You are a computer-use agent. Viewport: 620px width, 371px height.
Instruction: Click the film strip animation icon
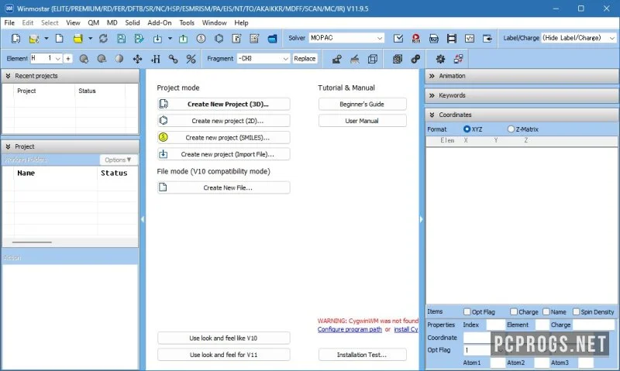pyautogui.click(x=452, y=38)
